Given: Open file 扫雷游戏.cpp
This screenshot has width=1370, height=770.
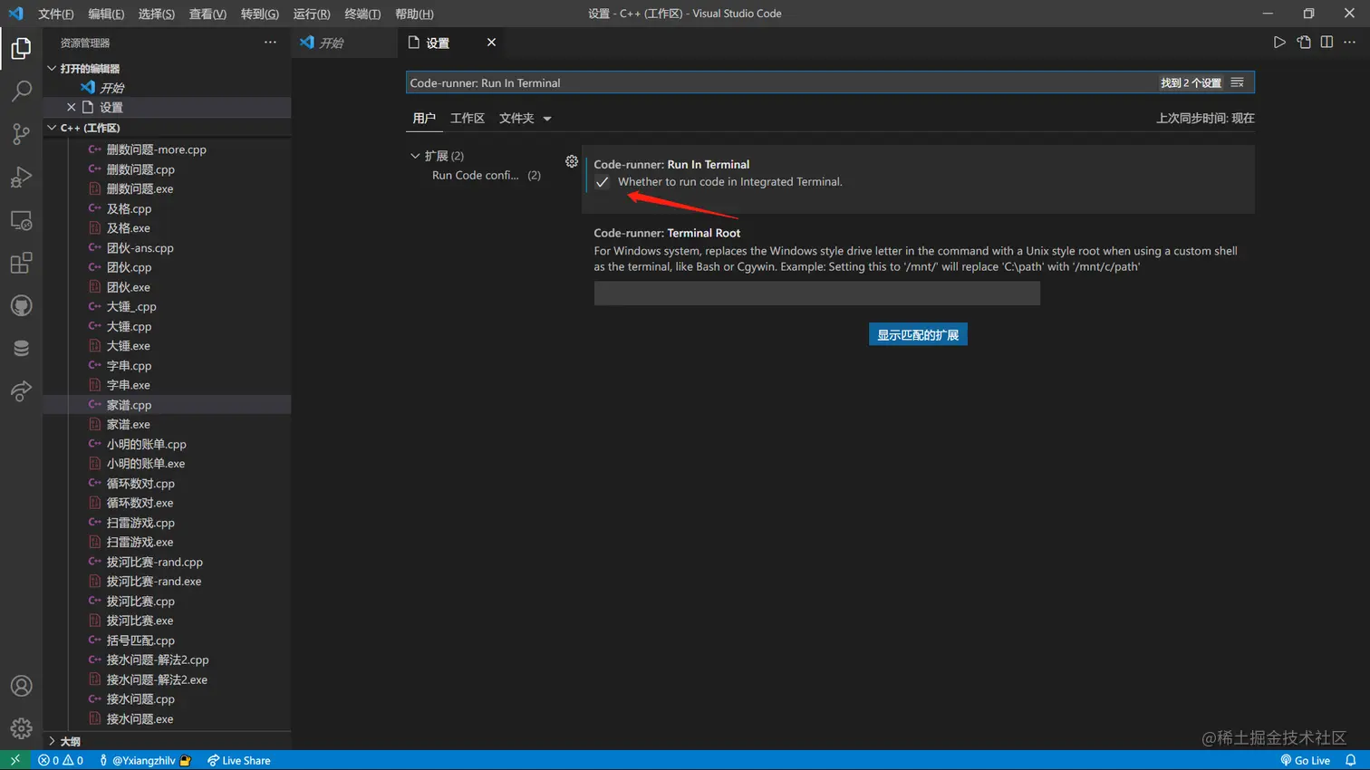Looking at the screenshot, I should tap(168, 523).
